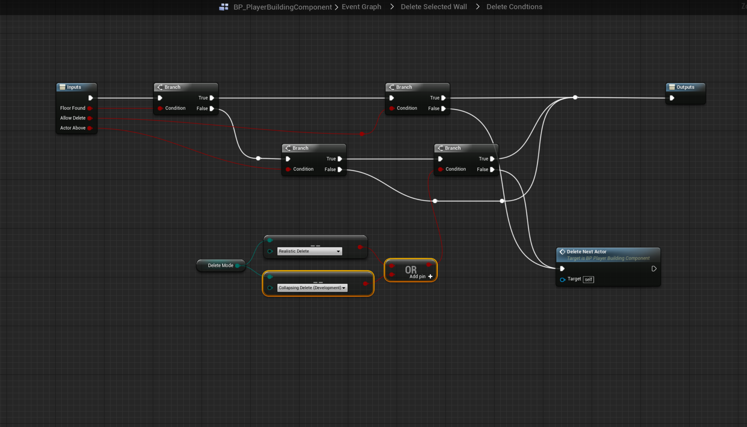
Task: Navigate to Delete Selected Wall breadcrumb
Action: pos(434,7)
